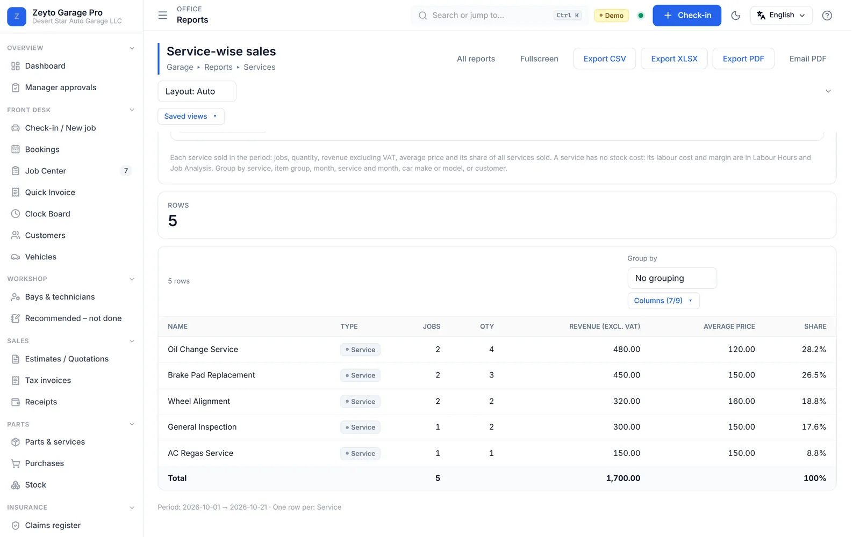
Task: Sort by the NAME column header
Action: (x=177, y=326)
